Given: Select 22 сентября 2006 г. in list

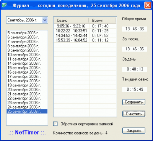Looking at the screenshot, I should (x=27, y=98).
